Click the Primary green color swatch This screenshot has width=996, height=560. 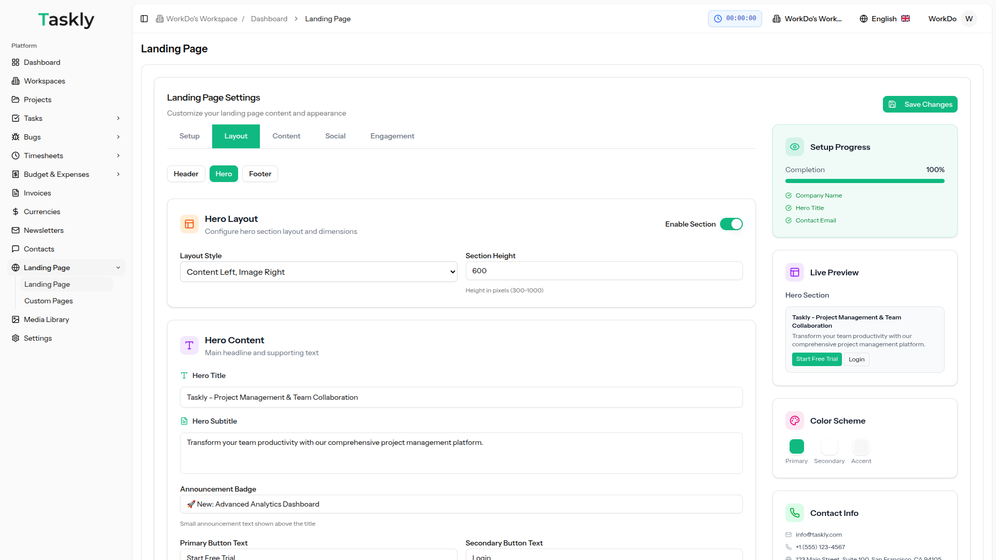pyautogui.click(x=796, y=446)
